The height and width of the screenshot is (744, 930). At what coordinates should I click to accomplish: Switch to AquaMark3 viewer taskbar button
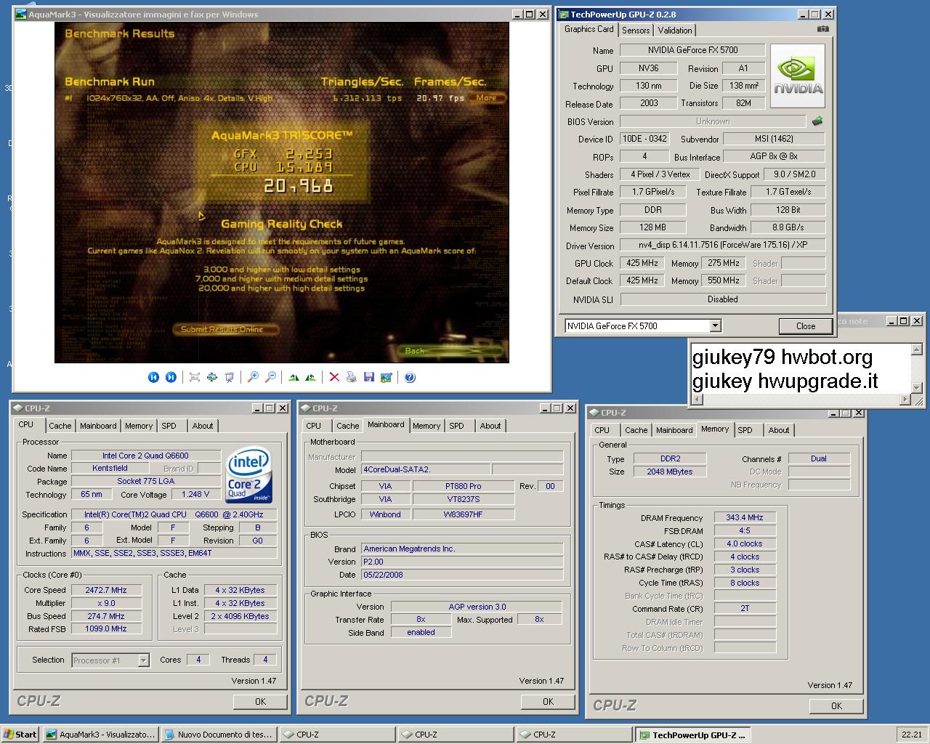point(100,735)
